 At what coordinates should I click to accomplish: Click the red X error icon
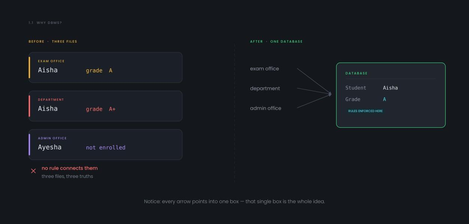pyautogui.click(x=33, y=171)
